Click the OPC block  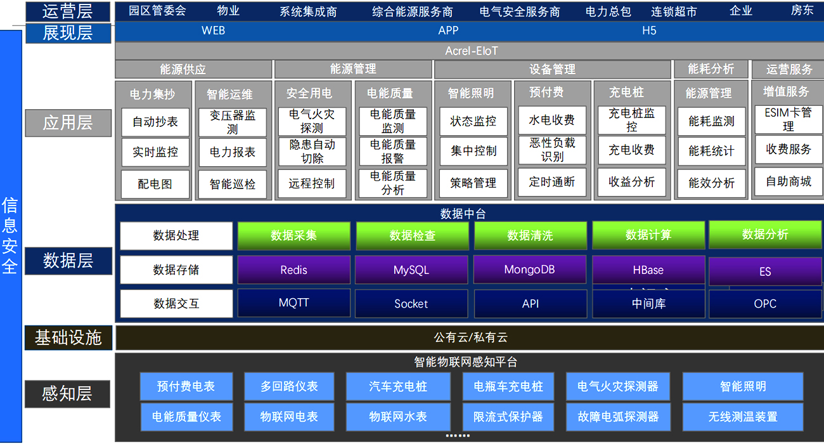click(x=765, y=304)
